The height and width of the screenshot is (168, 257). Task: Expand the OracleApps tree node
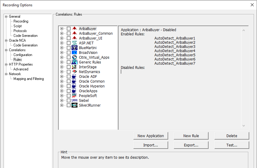[x=62, y=91]
